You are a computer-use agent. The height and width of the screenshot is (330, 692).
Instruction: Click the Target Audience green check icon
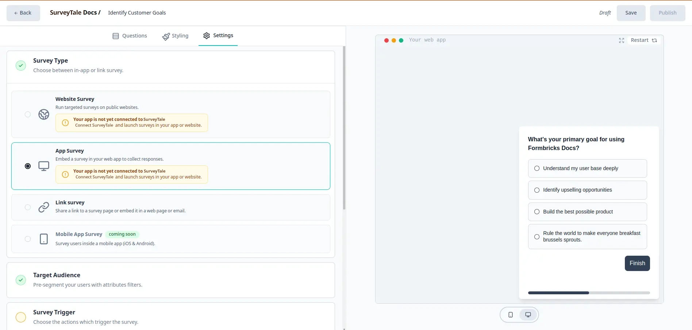[21, 280]
